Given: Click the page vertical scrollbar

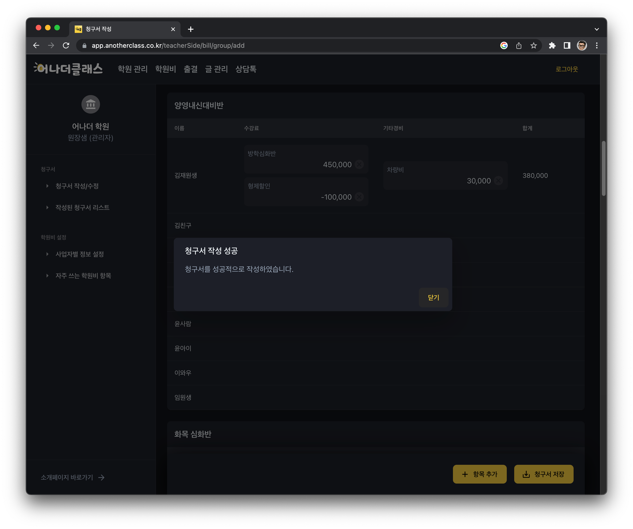Looking at the screenshot, I should 603,168.
